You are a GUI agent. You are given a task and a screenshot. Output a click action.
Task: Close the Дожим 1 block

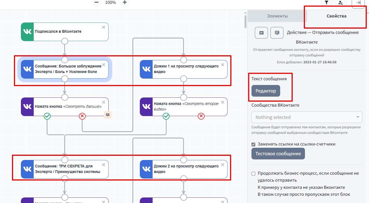click(x=223, y=65)
